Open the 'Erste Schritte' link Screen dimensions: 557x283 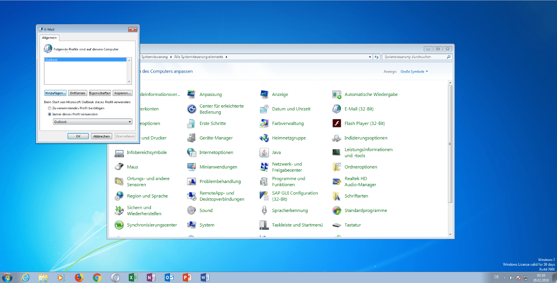click(x=213, y=123)
